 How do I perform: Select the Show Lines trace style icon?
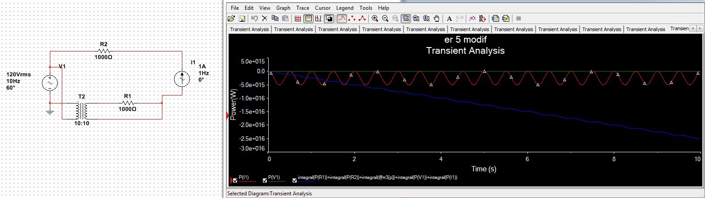click(x=342, y=18)
